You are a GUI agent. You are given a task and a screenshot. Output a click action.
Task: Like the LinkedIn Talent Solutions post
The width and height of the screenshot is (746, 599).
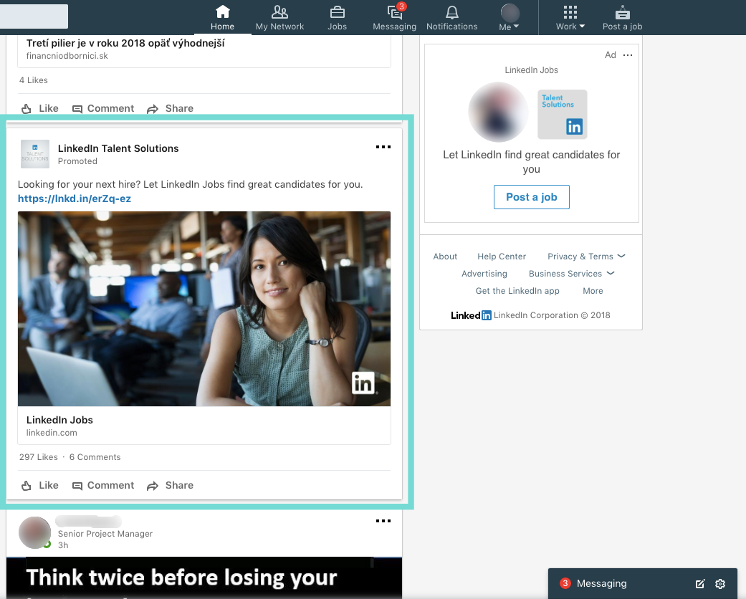(39, 485)
